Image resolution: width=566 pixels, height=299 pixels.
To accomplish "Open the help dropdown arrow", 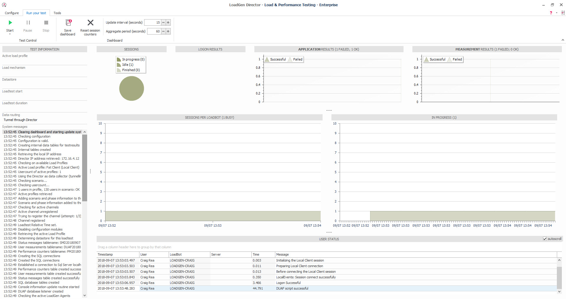I will (557, 13).
